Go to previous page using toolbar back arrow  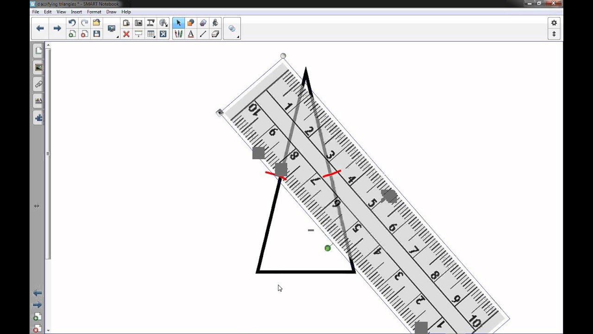40,28
